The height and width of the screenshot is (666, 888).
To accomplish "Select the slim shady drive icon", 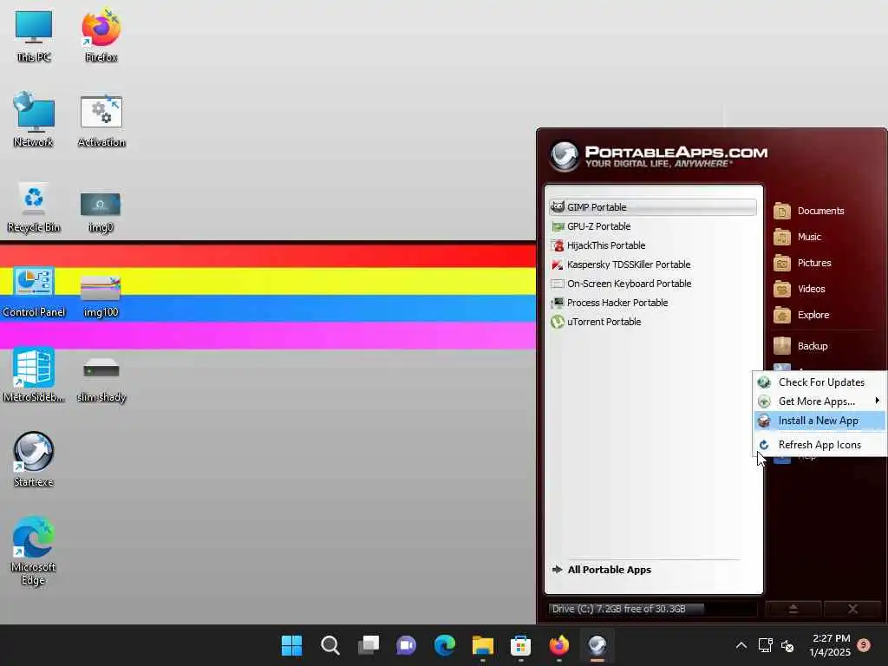I will point(101,380).
